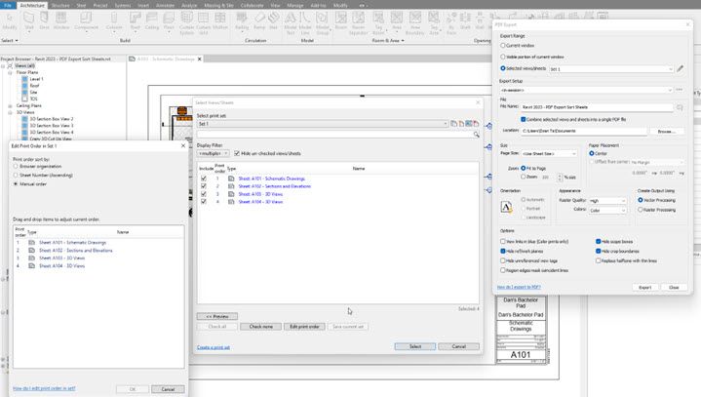Select the Wall tool in the ribbon
Viewport: 701px width, 397px height.
tap(29, 20)
